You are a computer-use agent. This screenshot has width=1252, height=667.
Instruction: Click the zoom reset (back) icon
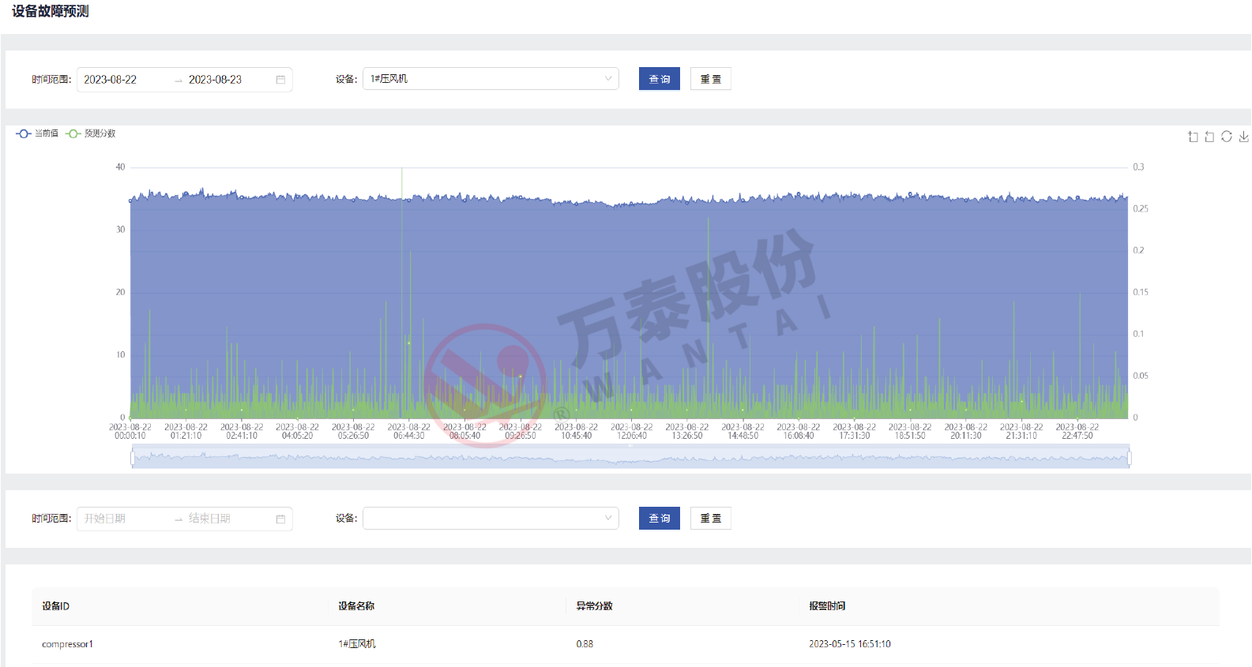point(1209,137)
